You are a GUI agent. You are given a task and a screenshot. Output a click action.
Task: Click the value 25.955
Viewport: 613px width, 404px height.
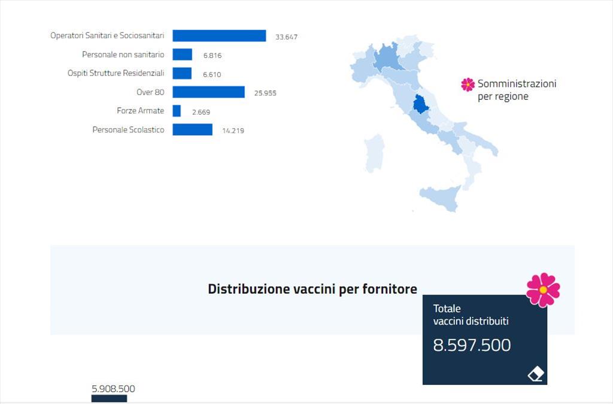tap(265, 93)
